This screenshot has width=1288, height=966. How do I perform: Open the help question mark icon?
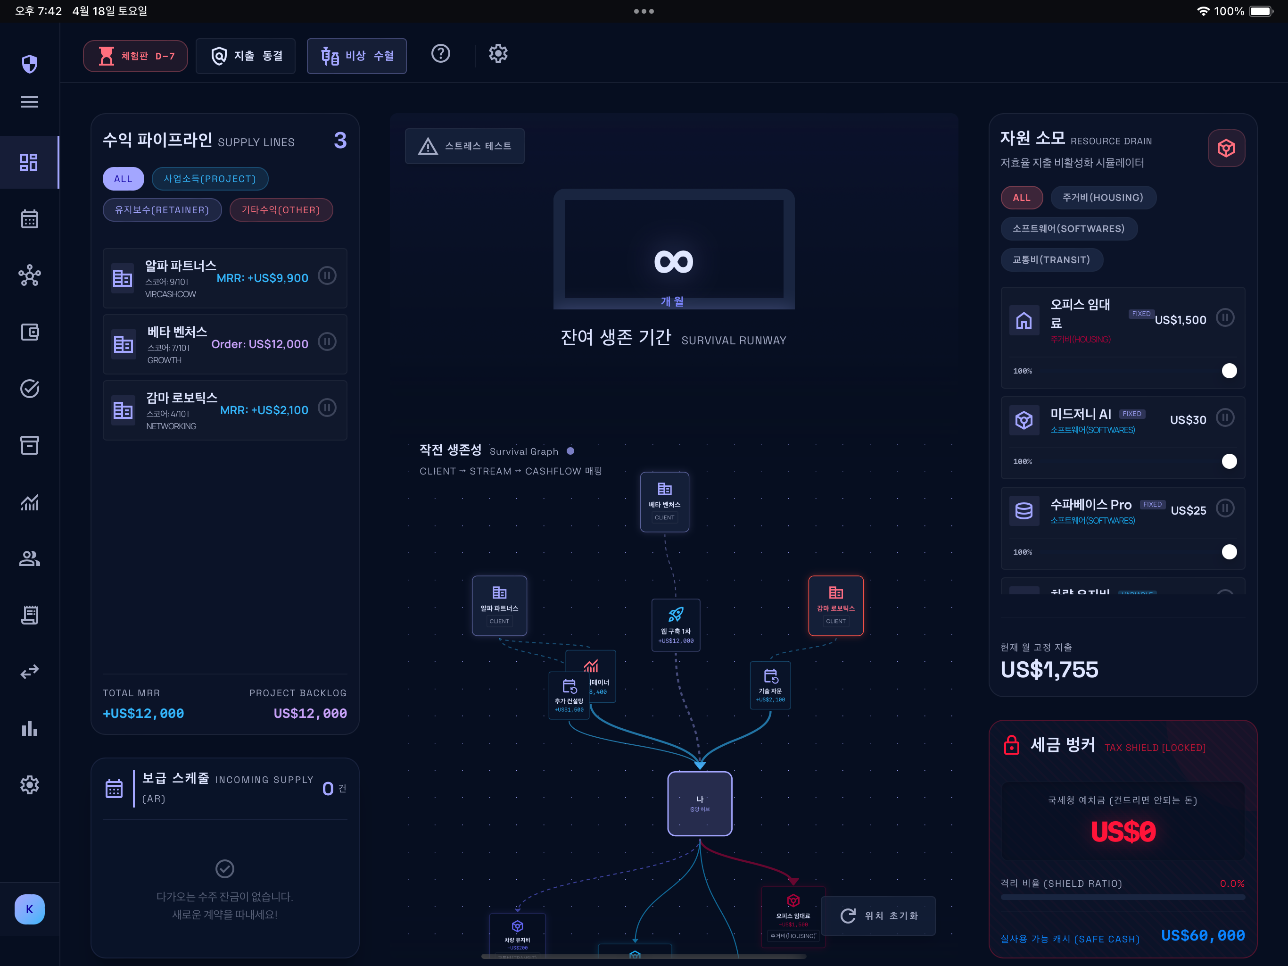(x=441, y=54)
